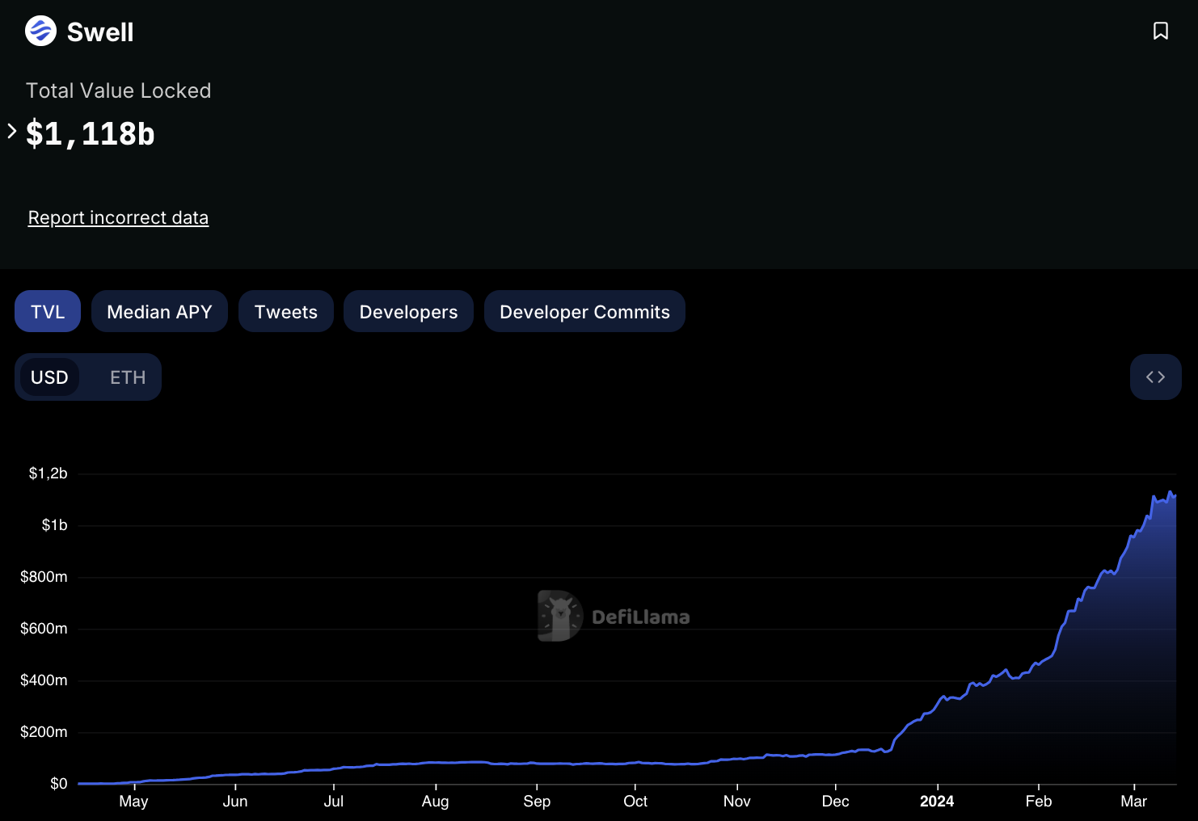Image resolution: width=1198 pixels, height=821 pixels.
Task: Click the Sep x-axis label
Action: tap(537, 802)
